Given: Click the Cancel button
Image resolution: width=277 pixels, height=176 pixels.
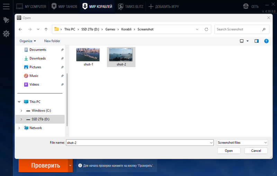Looking at the screenshot, I should pos(256,151).
